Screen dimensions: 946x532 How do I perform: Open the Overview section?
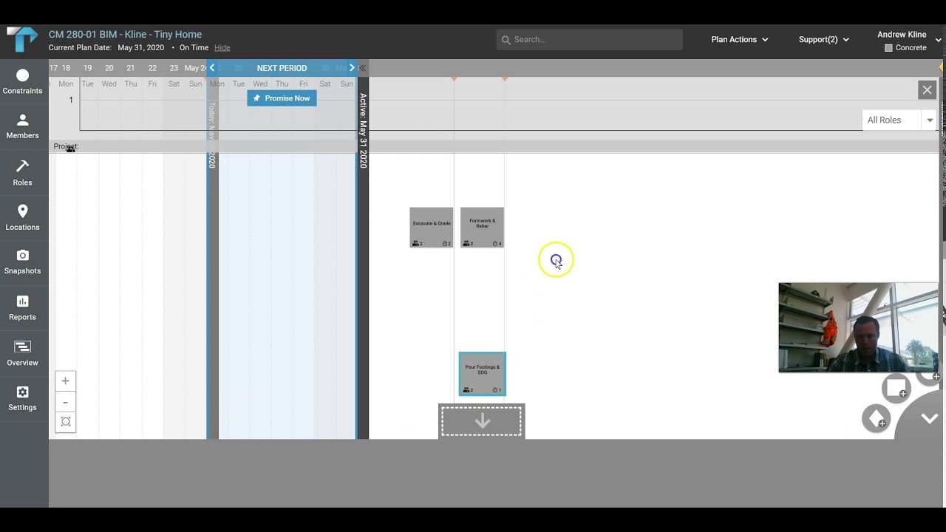[22, 354]
